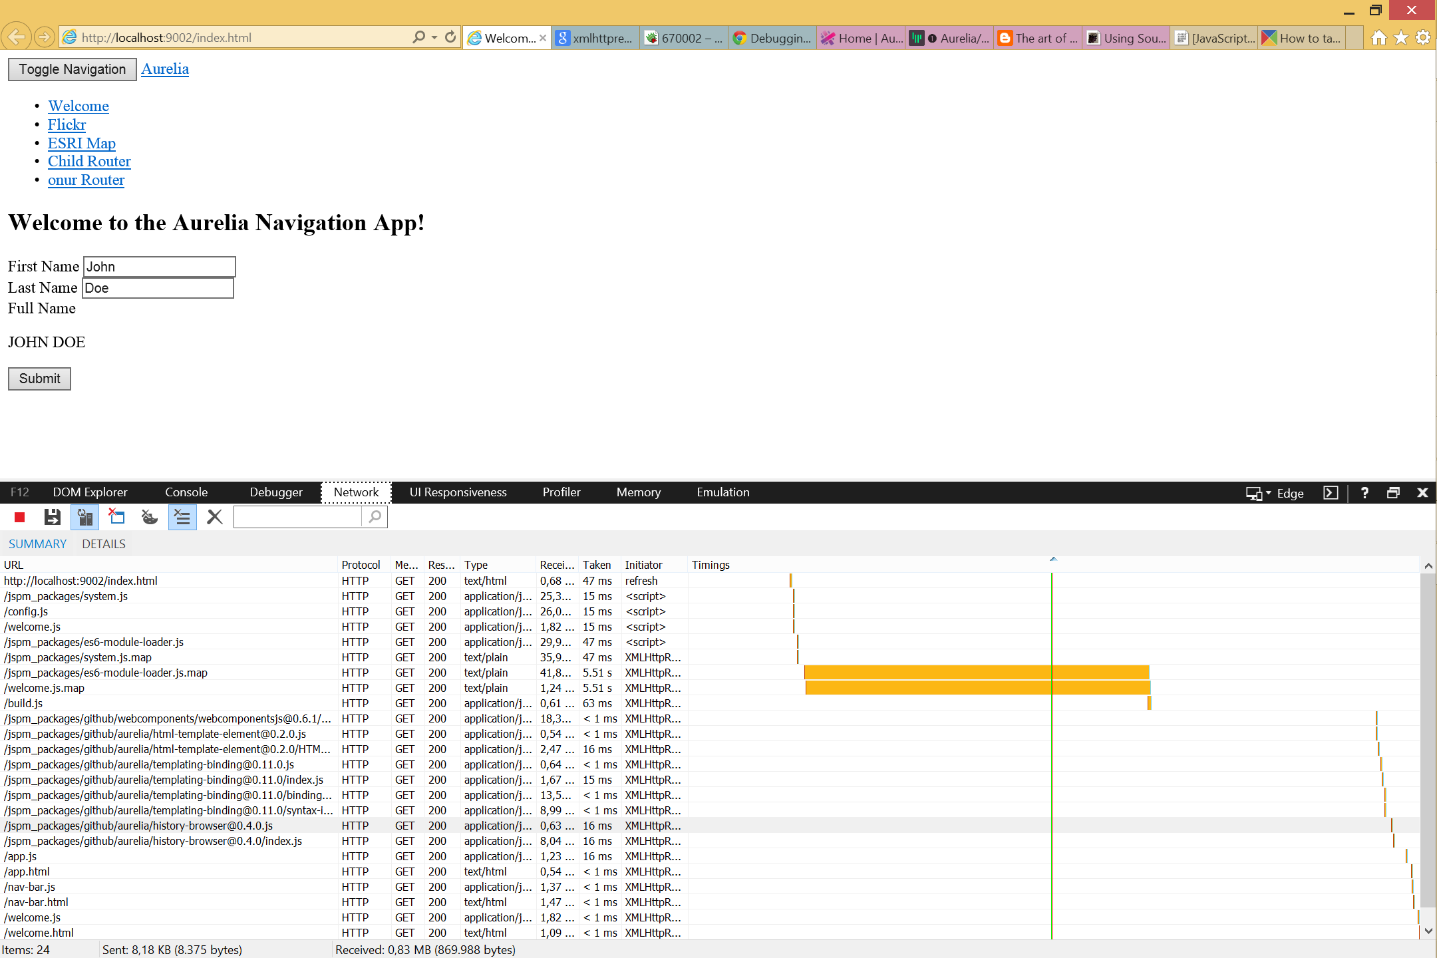Click the Toggle Navigation button
1437x958 pixels.
point(73,69)
